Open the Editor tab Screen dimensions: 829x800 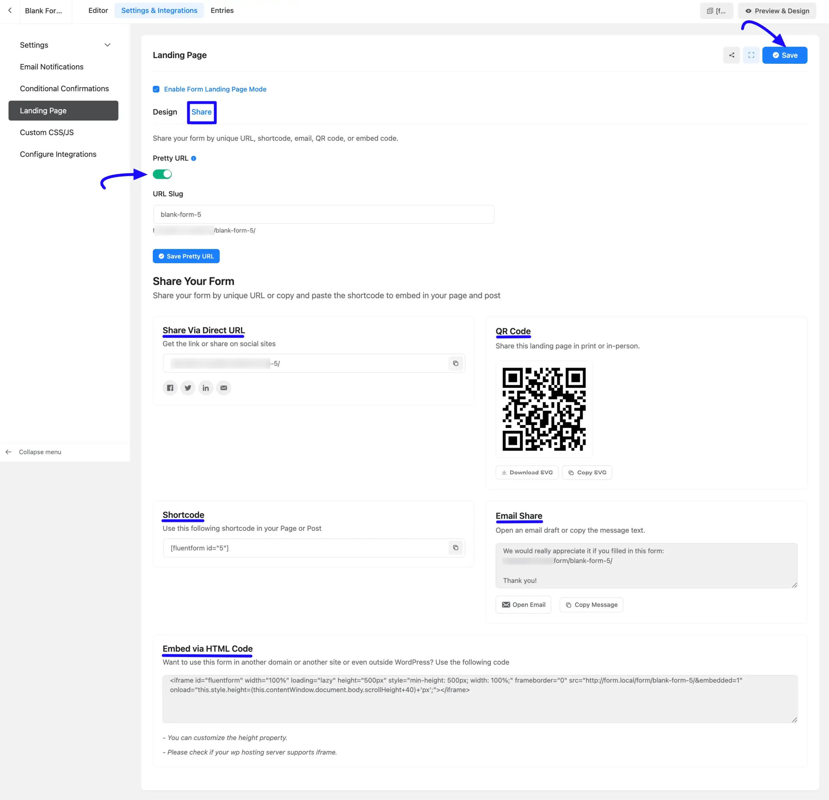pos(98,11)
